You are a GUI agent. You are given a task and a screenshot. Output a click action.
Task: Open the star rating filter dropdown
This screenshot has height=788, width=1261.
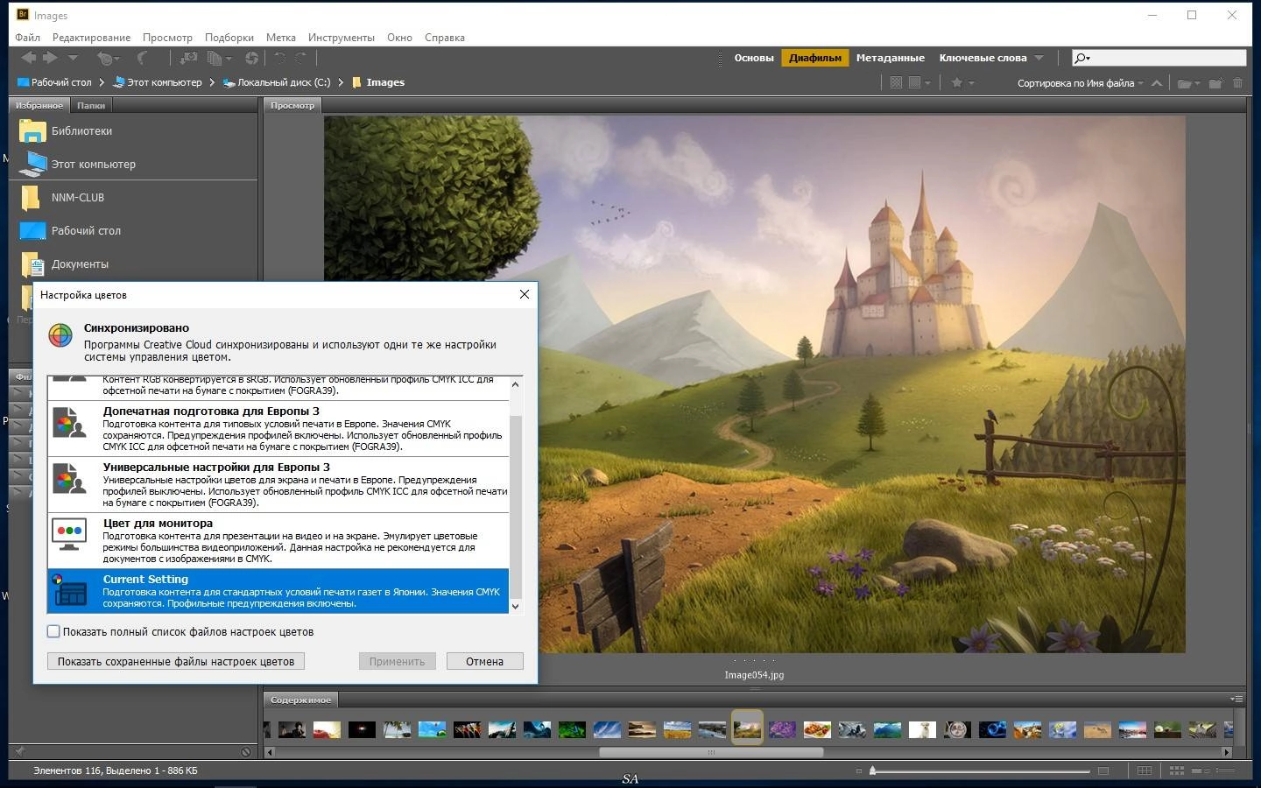click(962, 82)
